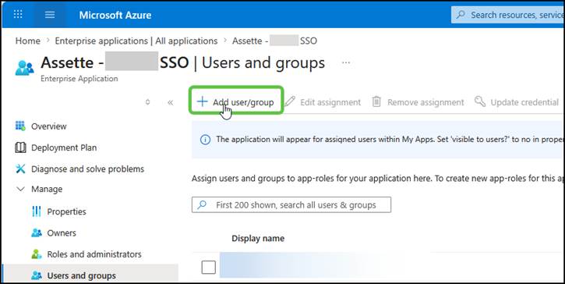The image size is (565, 284).
Task: Open Owners in sidebar
Action: (62, 233)
